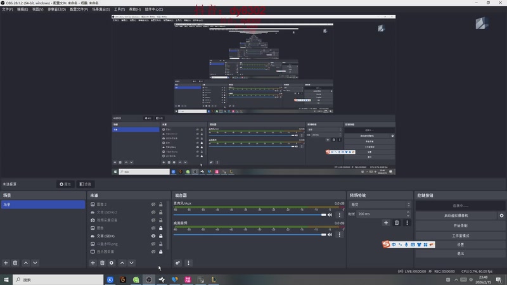Click 开始录制 button
507x285 pixels.
tap(461, 225)
